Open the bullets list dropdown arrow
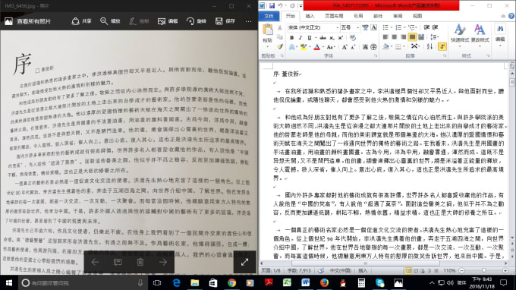Viewport: 516px width, 290px height. click(x=392, y=27)
